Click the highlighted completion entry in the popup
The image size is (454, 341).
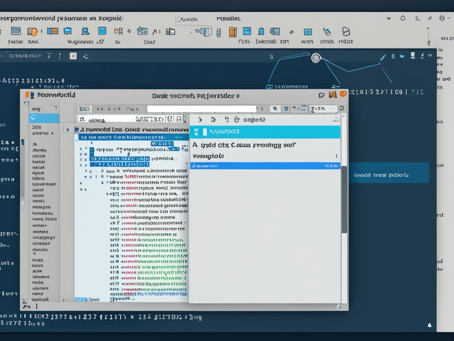pos(265,165)
